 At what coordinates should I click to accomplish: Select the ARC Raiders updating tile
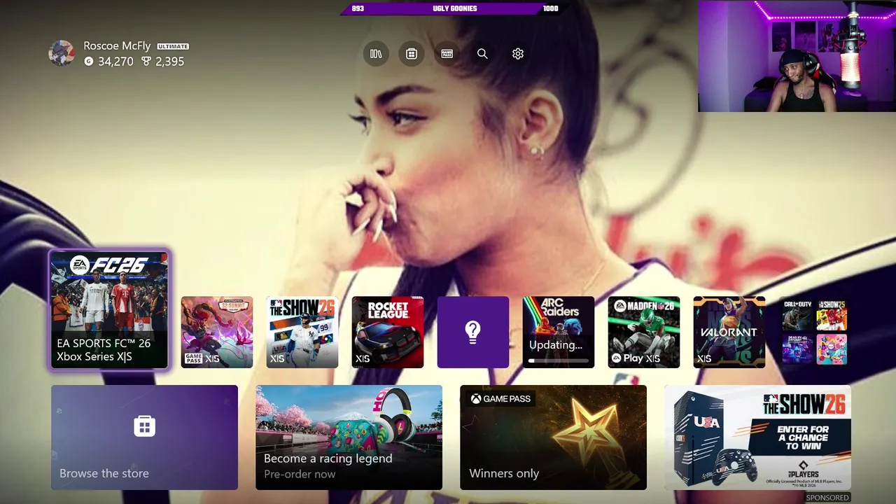pyautogui.click(x=559, y=332)
